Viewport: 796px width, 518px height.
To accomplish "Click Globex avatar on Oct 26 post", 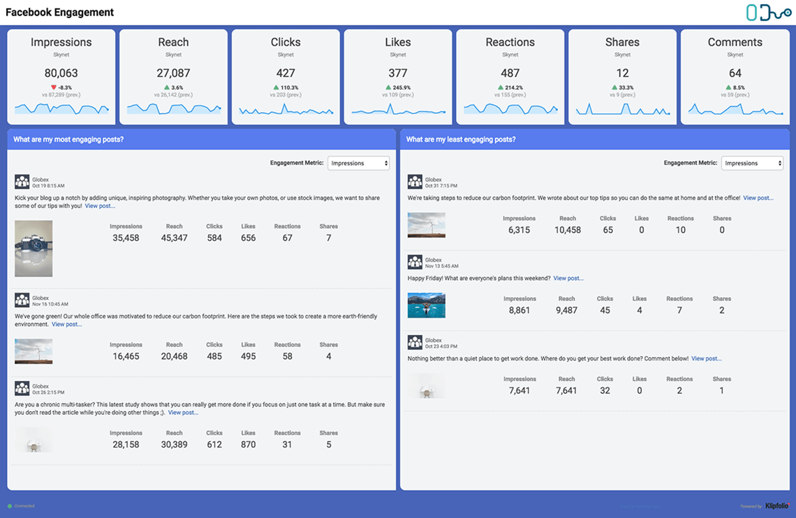I will pos(22,388).
